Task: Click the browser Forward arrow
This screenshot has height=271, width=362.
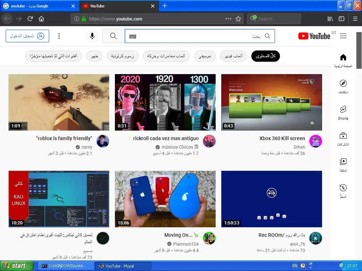Action: click(19, 19)
